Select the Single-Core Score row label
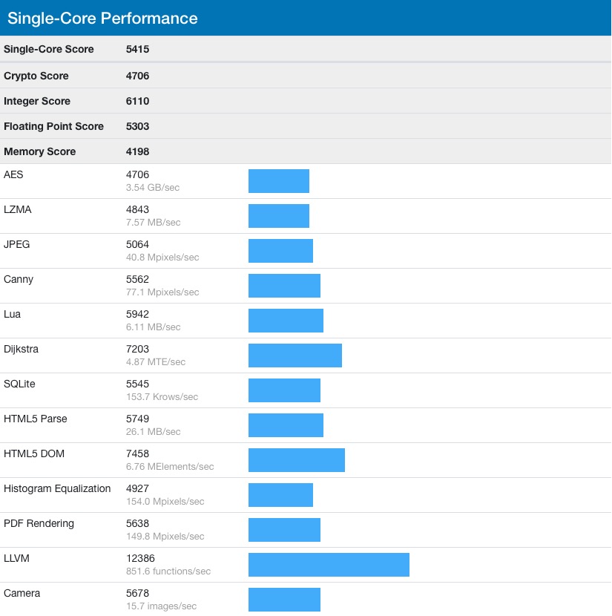Screen dimensions: 612x616 coord(49,49)
